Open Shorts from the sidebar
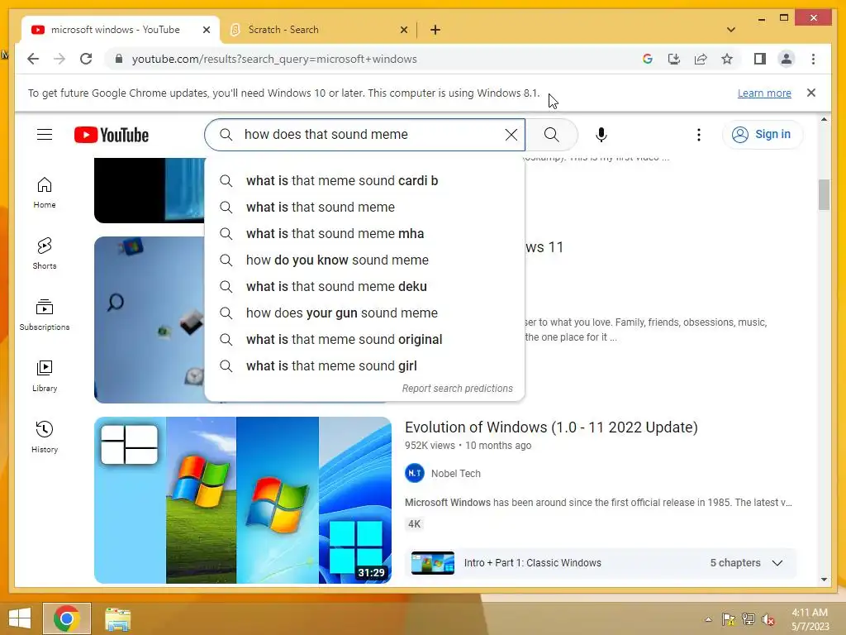Screen dimensions: 846x635 pyautogui.click(x=45, y=254)
